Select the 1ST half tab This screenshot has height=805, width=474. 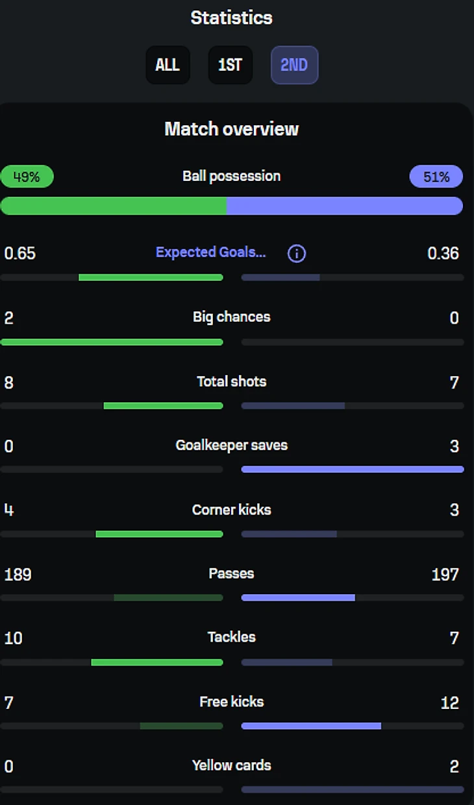[x=230, y=65]
